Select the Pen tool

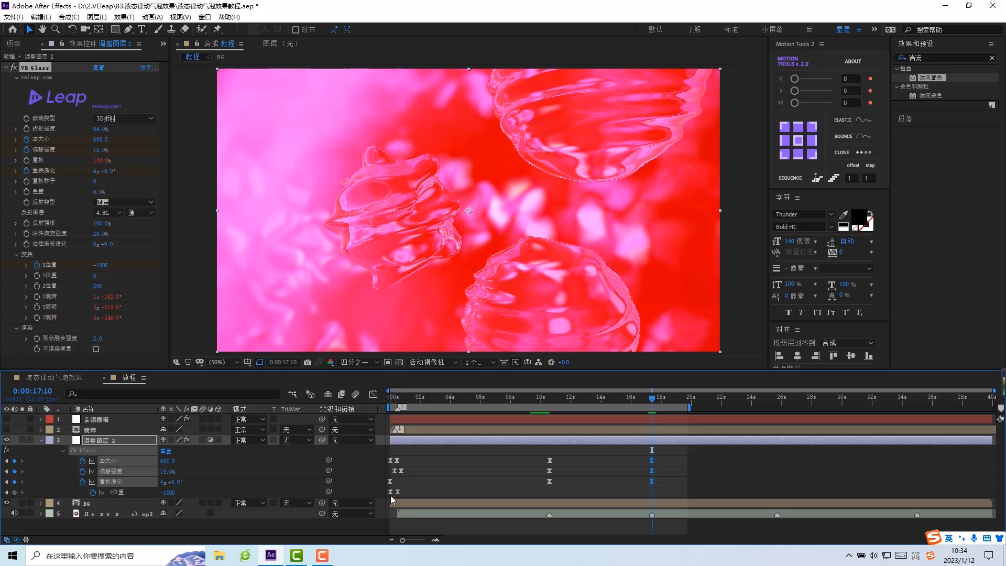point(128,29)
